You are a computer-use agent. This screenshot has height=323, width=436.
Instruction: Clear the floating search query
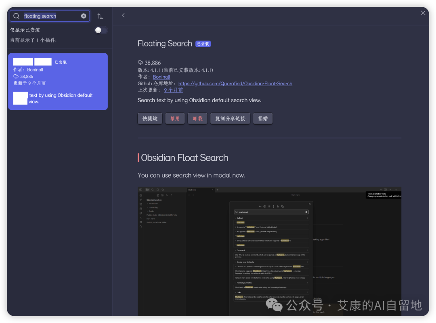tap(84, 16)
